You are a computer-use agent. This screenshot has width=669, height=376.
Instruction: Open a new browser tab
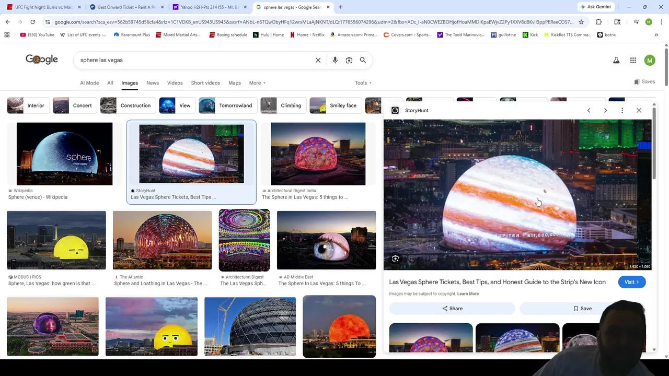[340, 7]
